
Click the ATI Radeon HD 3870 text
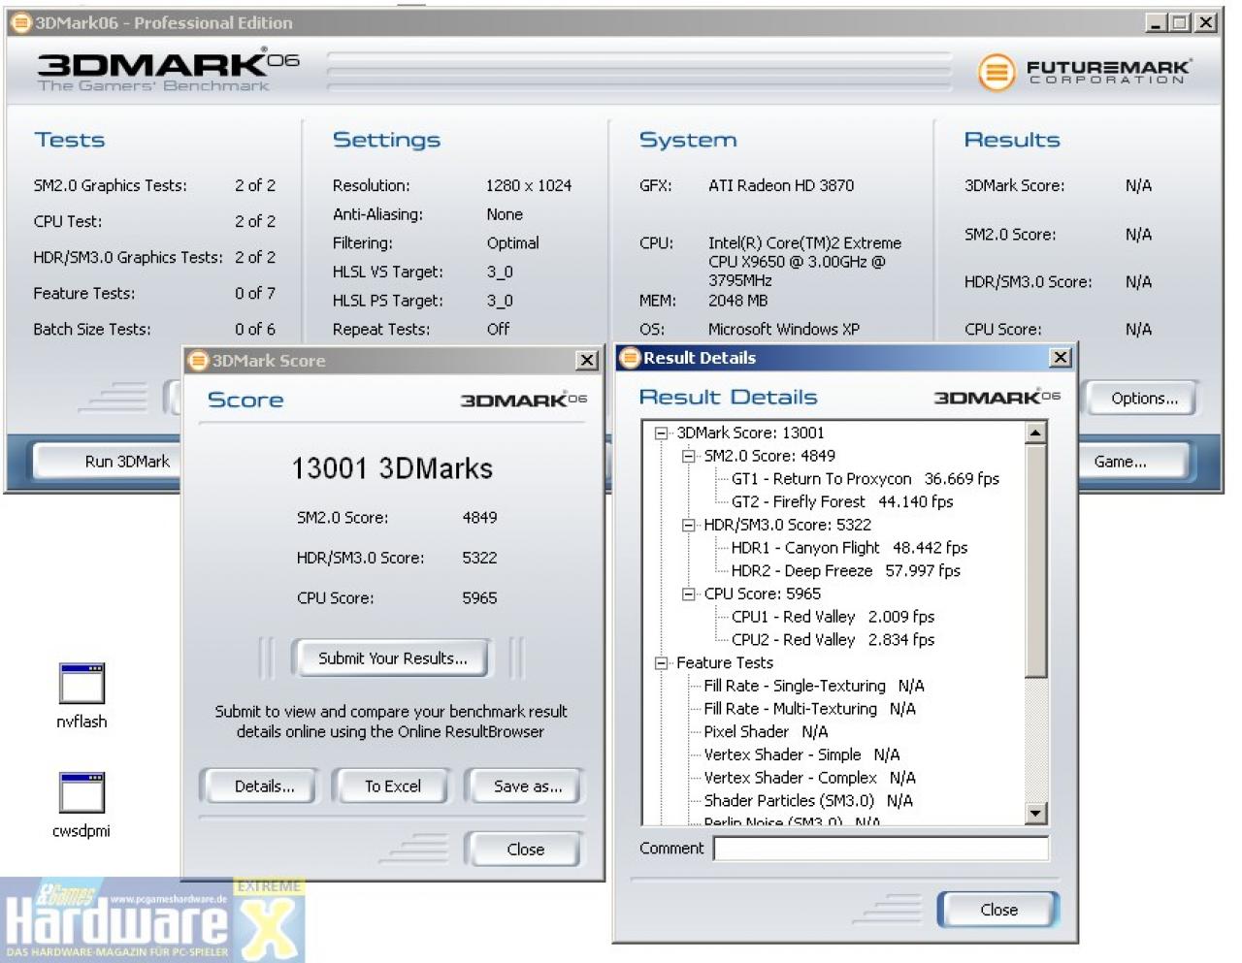pos(781,185)
